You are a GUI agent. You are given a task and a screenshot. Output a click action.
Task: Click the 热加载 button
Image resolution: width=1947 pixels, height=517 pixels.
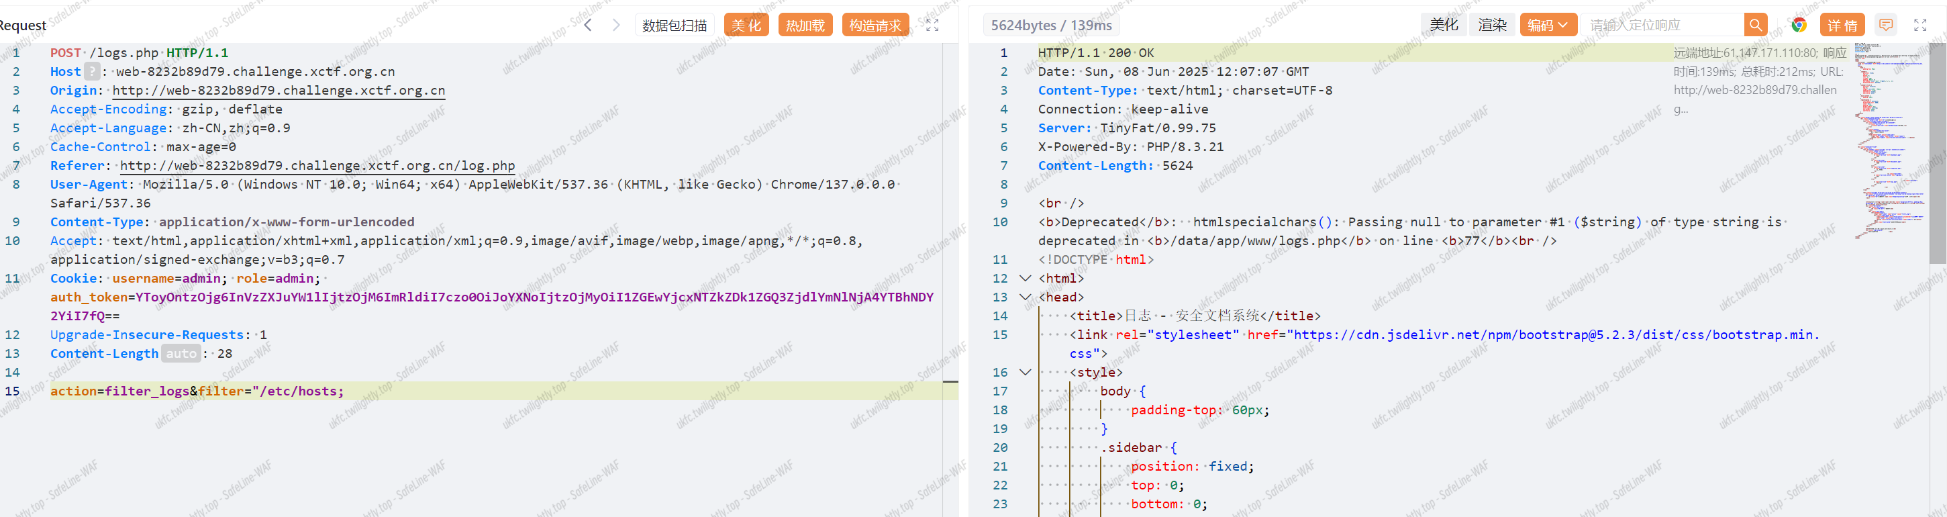click(x=805, y=25)
